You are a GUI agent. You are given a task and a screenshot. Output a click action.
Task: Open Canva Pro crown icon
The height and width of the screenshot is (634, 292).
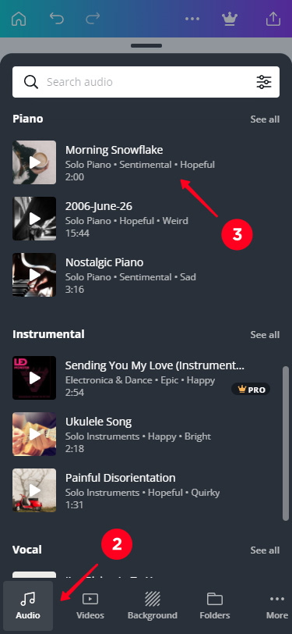click(230, 19)
